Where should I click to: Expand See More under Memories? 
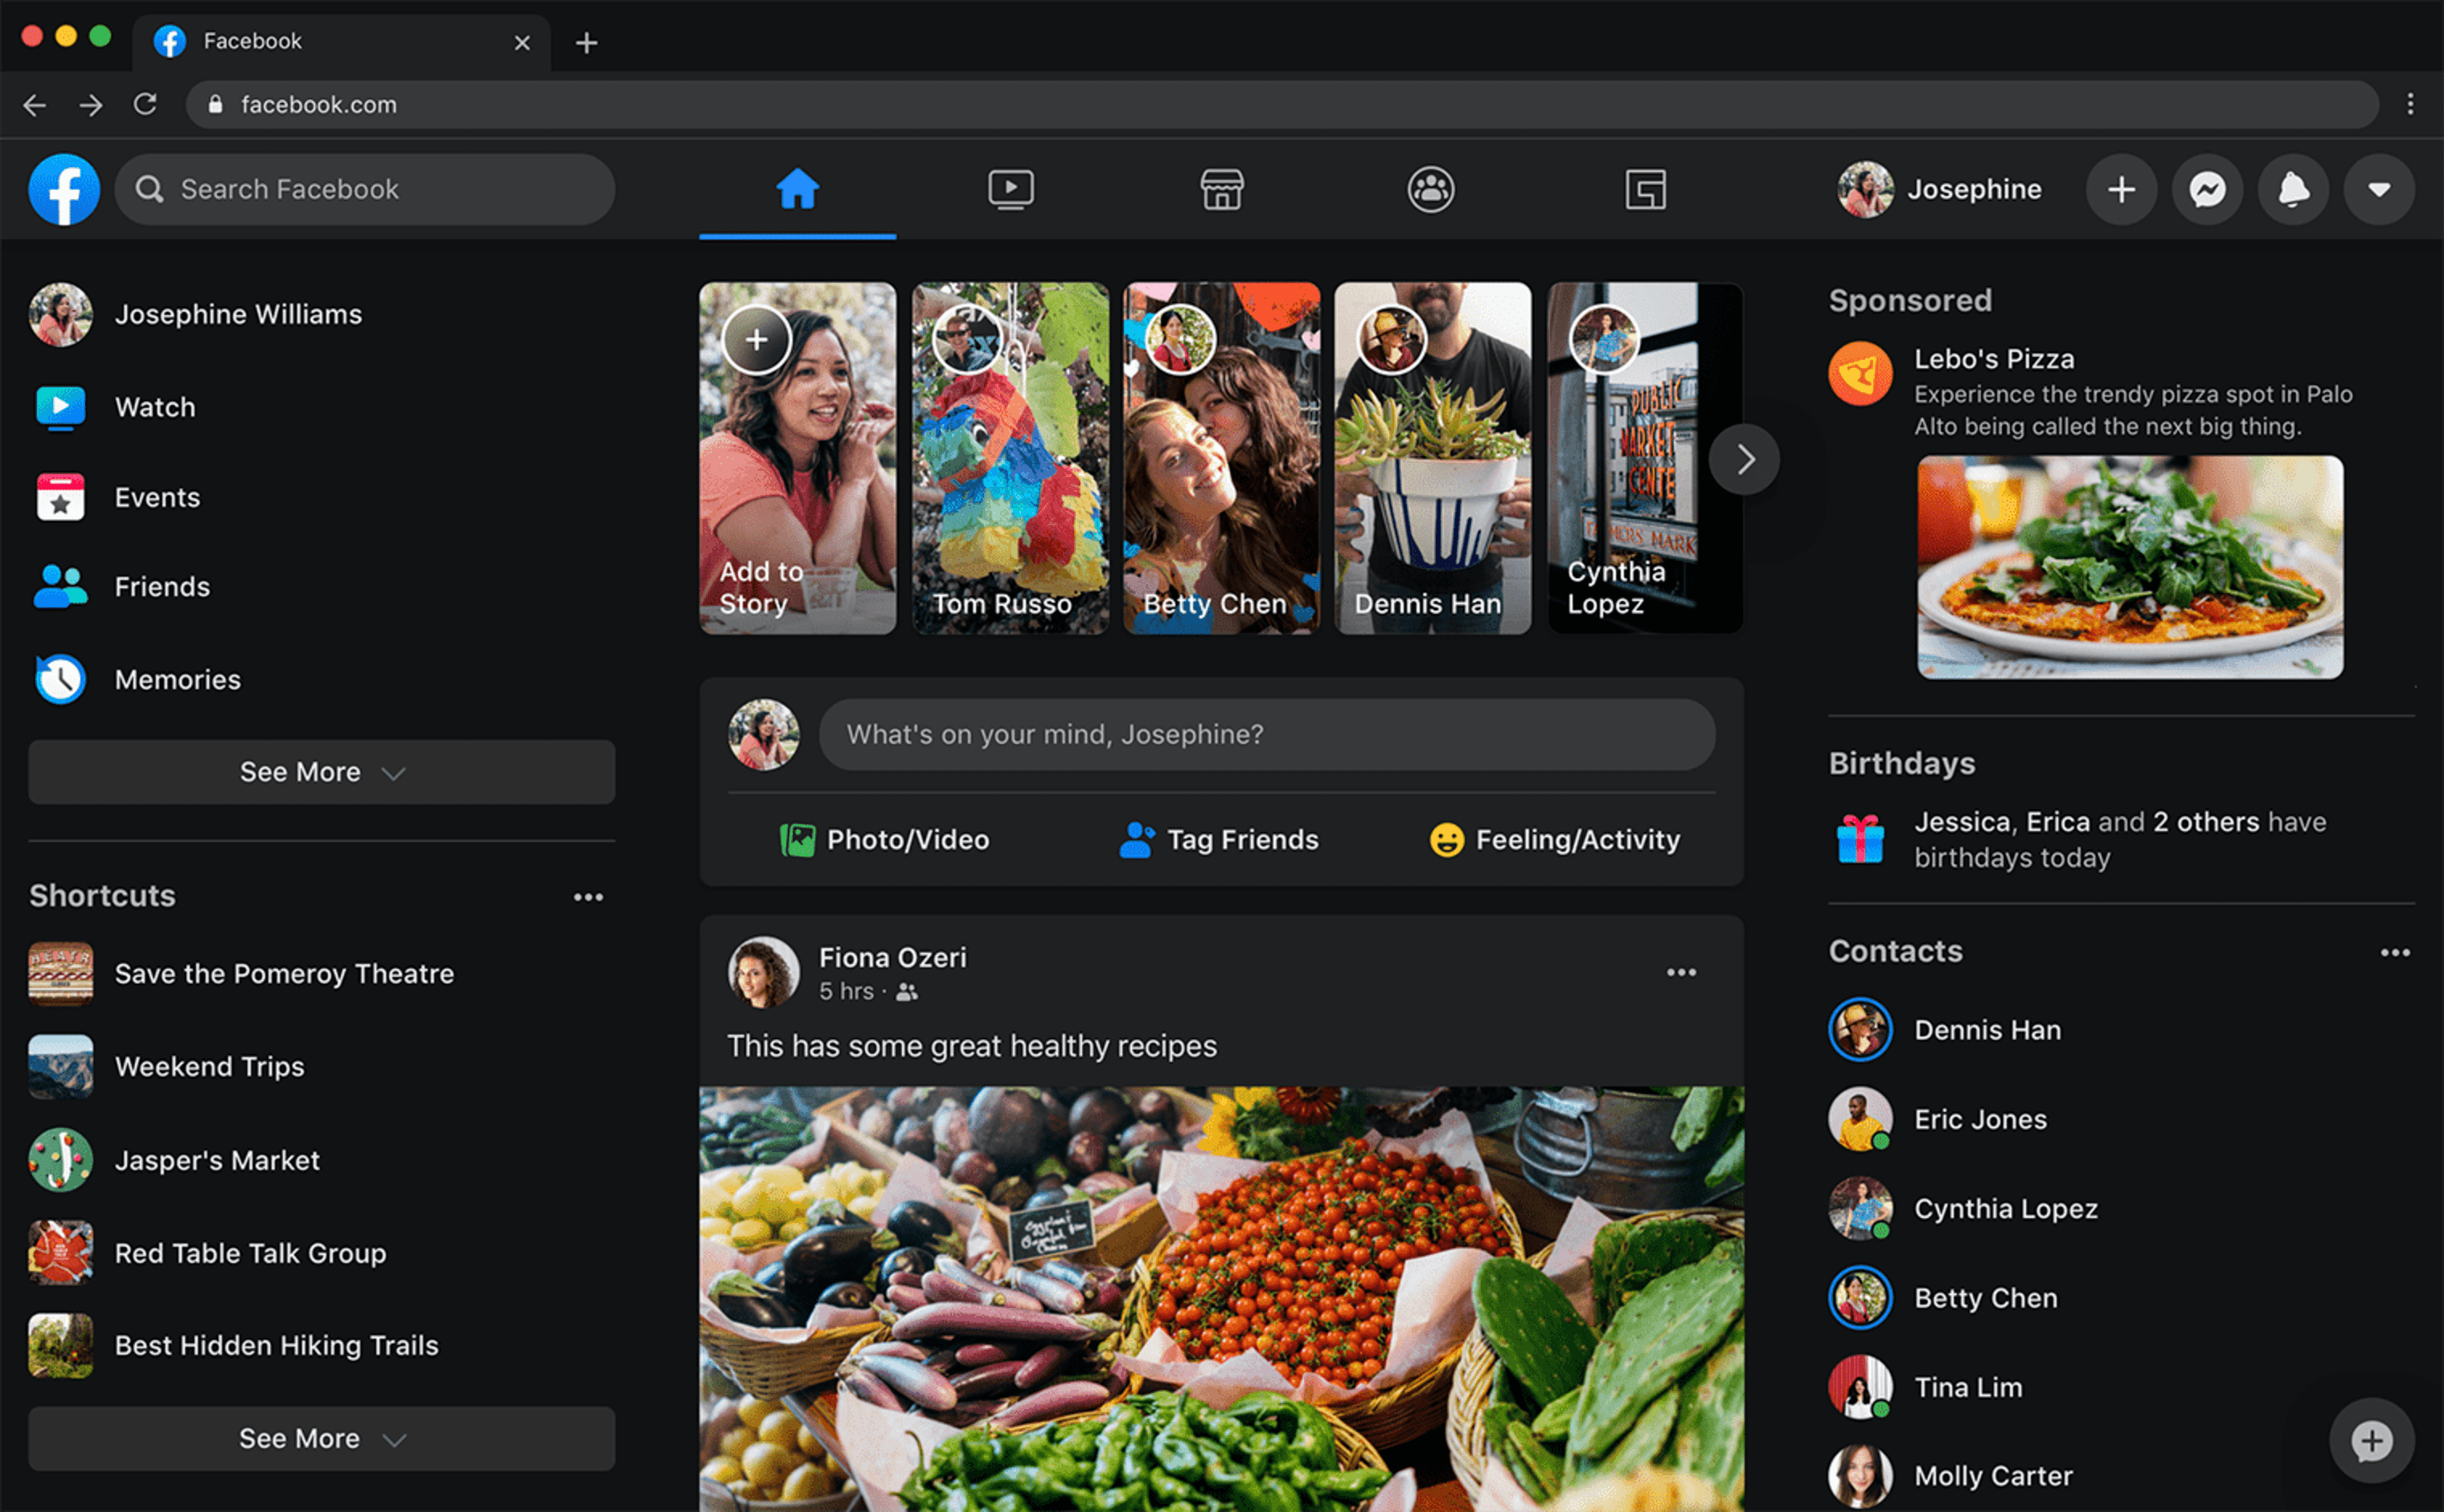(x=321, y=772)
